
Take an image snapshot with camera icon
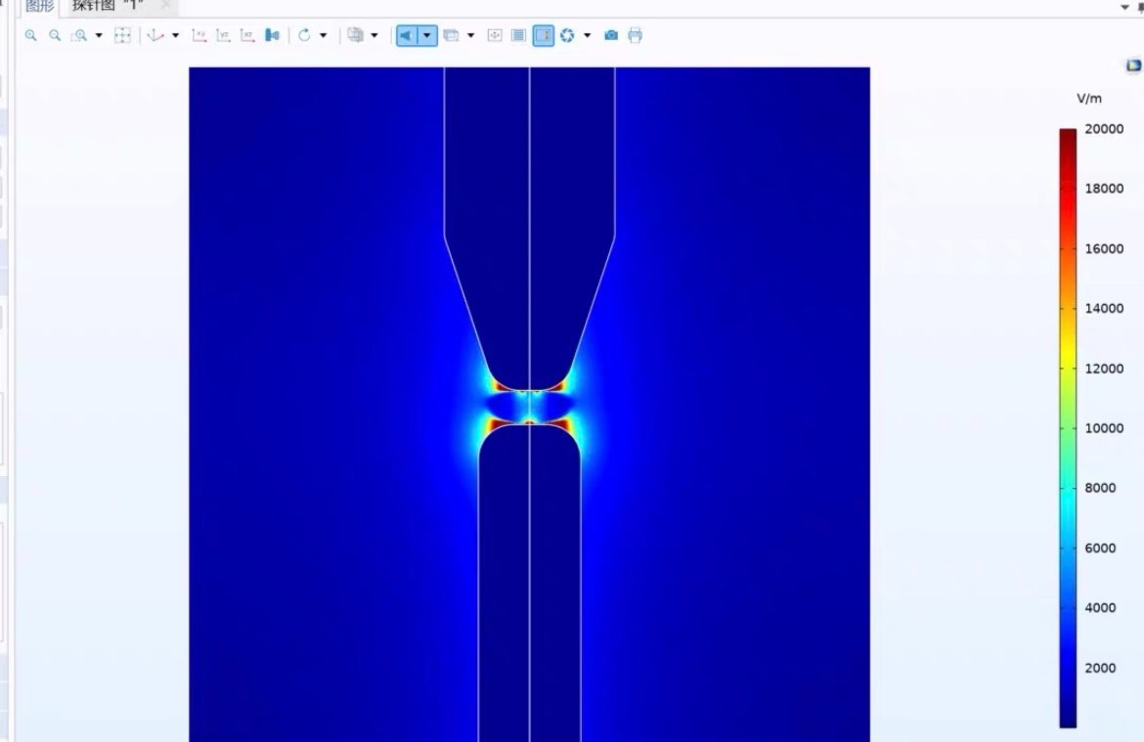click(611, 35)
